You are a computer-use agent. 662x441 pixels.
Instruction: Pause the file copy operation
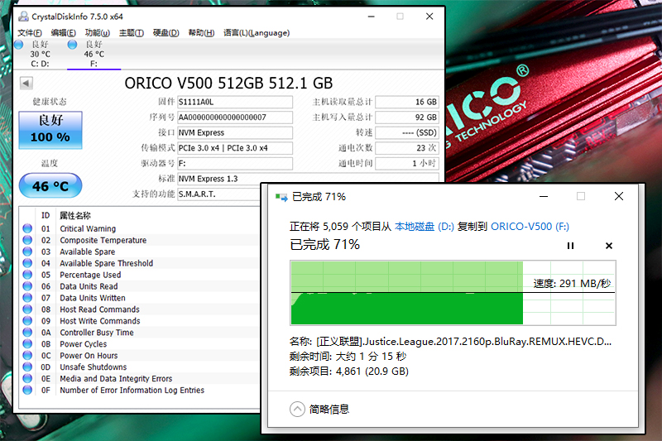tap(570, 246)
